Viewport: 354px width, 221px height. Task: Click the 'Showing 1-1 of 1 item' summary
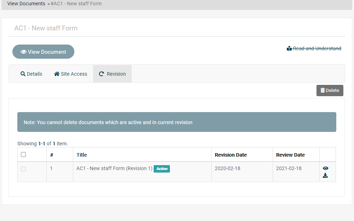click(43, 144)
